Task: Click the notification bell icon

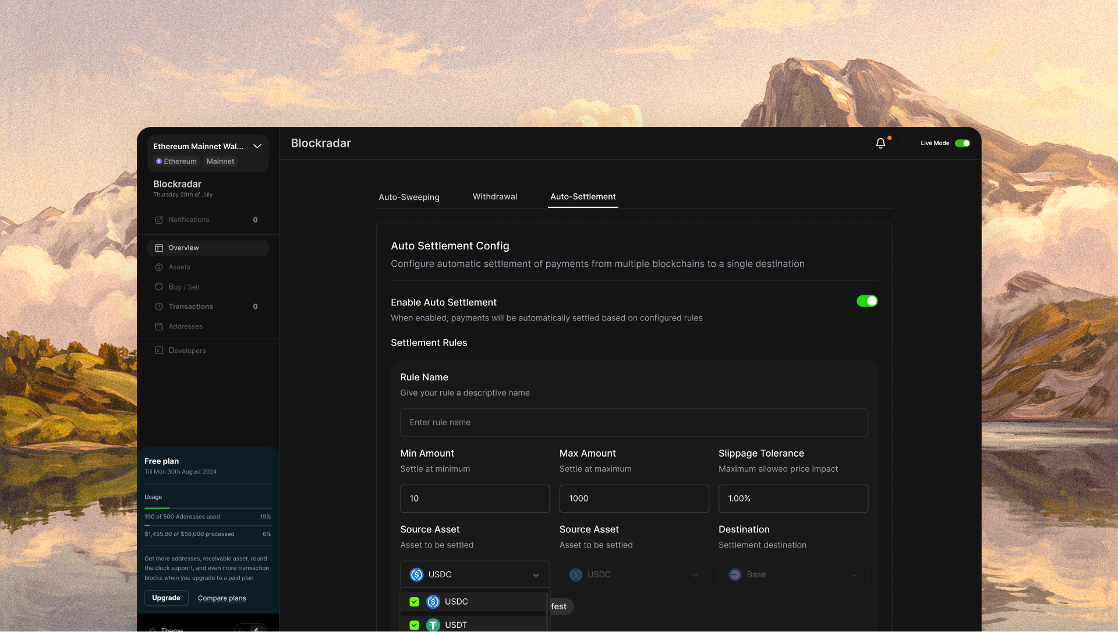Action: click(x=880, y=143)
